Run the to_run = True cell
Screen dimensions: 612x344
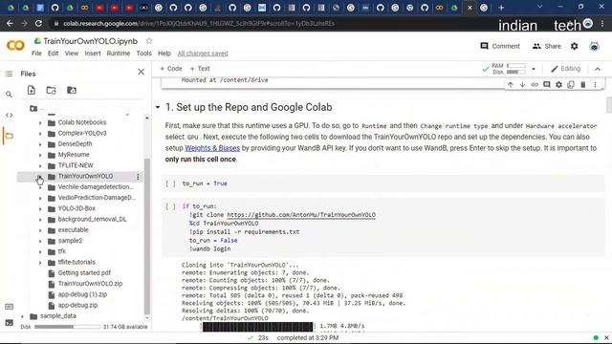pos(170,183)
